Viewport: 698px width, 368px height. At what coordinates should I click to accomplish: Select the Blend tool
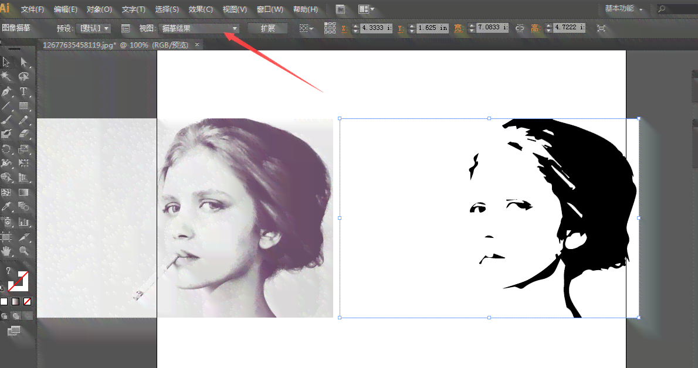tap(23, 206)
